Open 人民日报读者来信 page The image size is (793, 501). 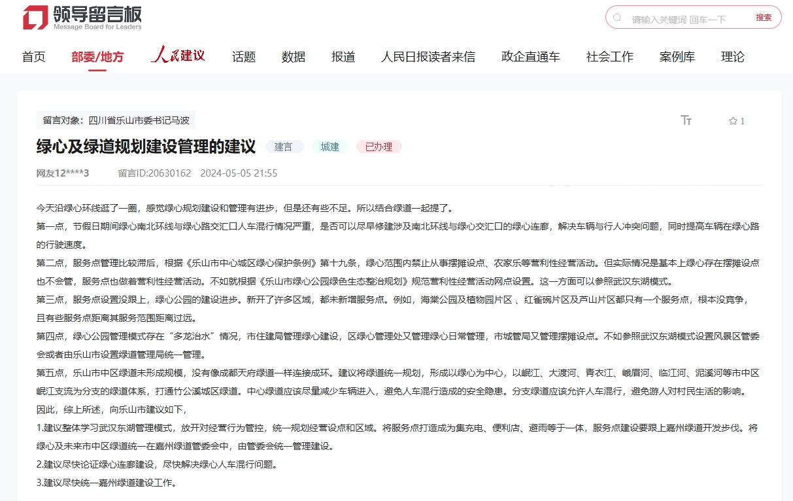coord(428,57)
